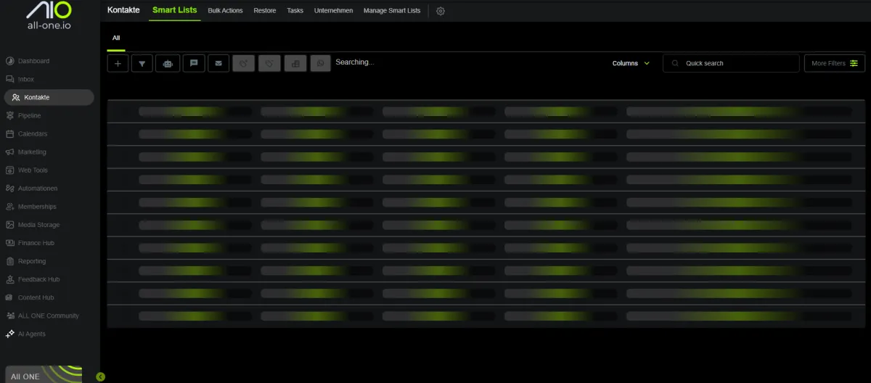Click the Calendars sidebar icon
The image size is (871, 383).
(10, 133)
